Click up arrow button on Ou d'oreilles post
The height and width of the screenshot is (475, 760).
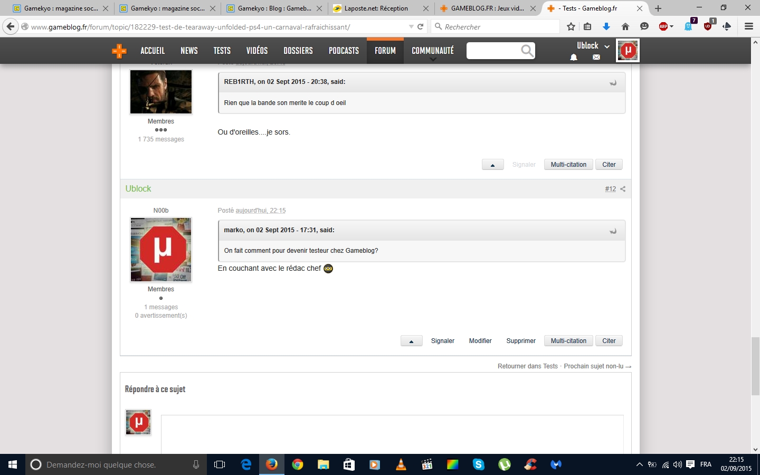point(492,165)
